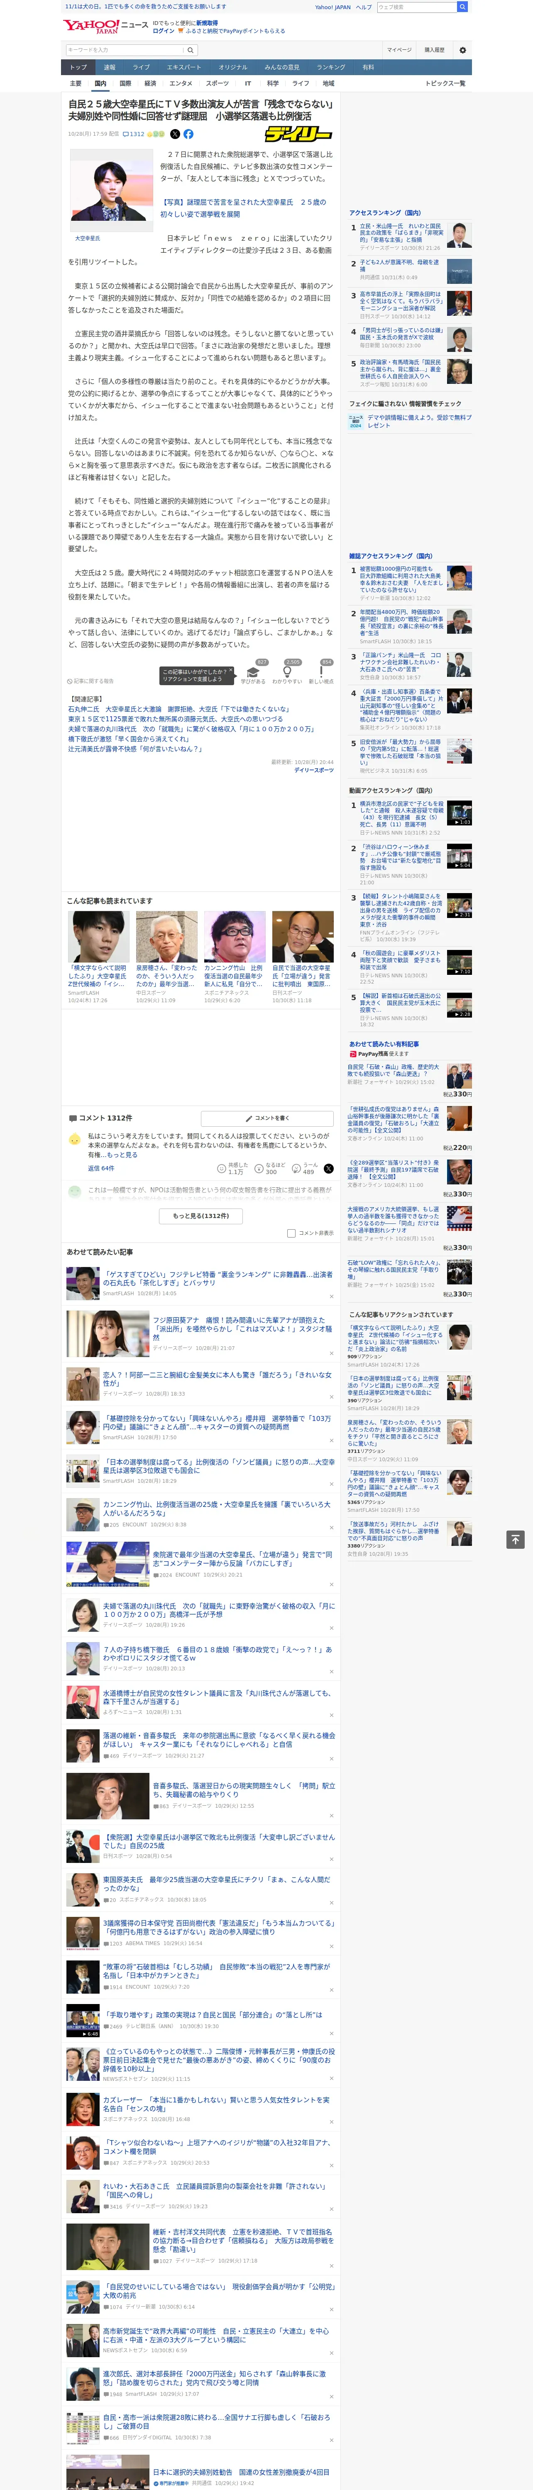533x2490 pixels.
Task: Open the 科学 category
Action: coord(273,83)
